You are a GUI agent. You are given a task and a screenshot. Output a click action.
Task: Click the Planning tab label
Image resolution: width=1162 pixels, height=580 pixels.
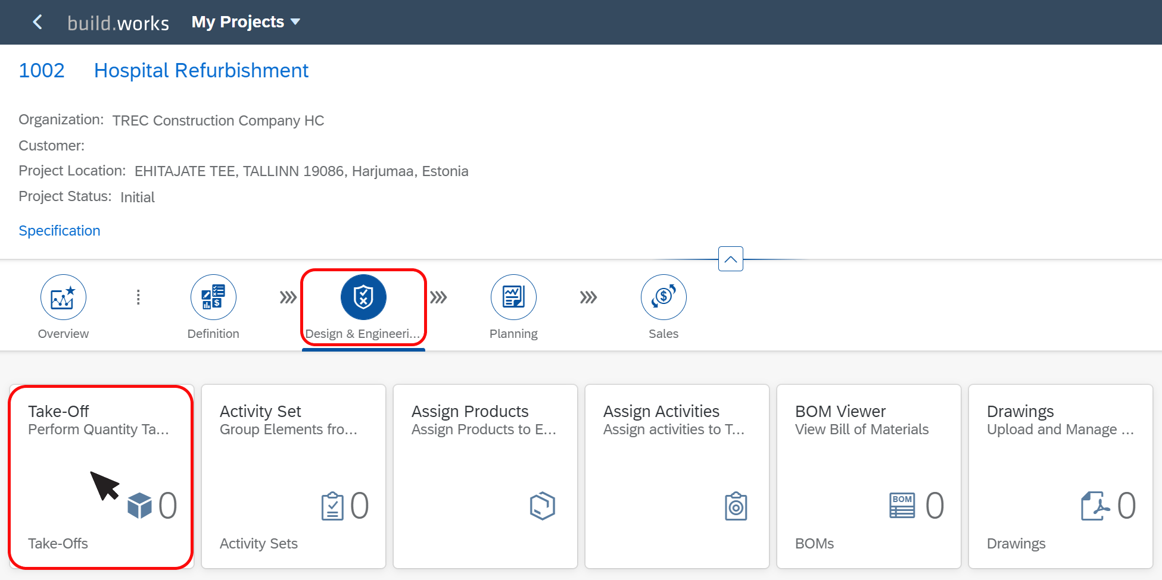click(x=513, y=334)
